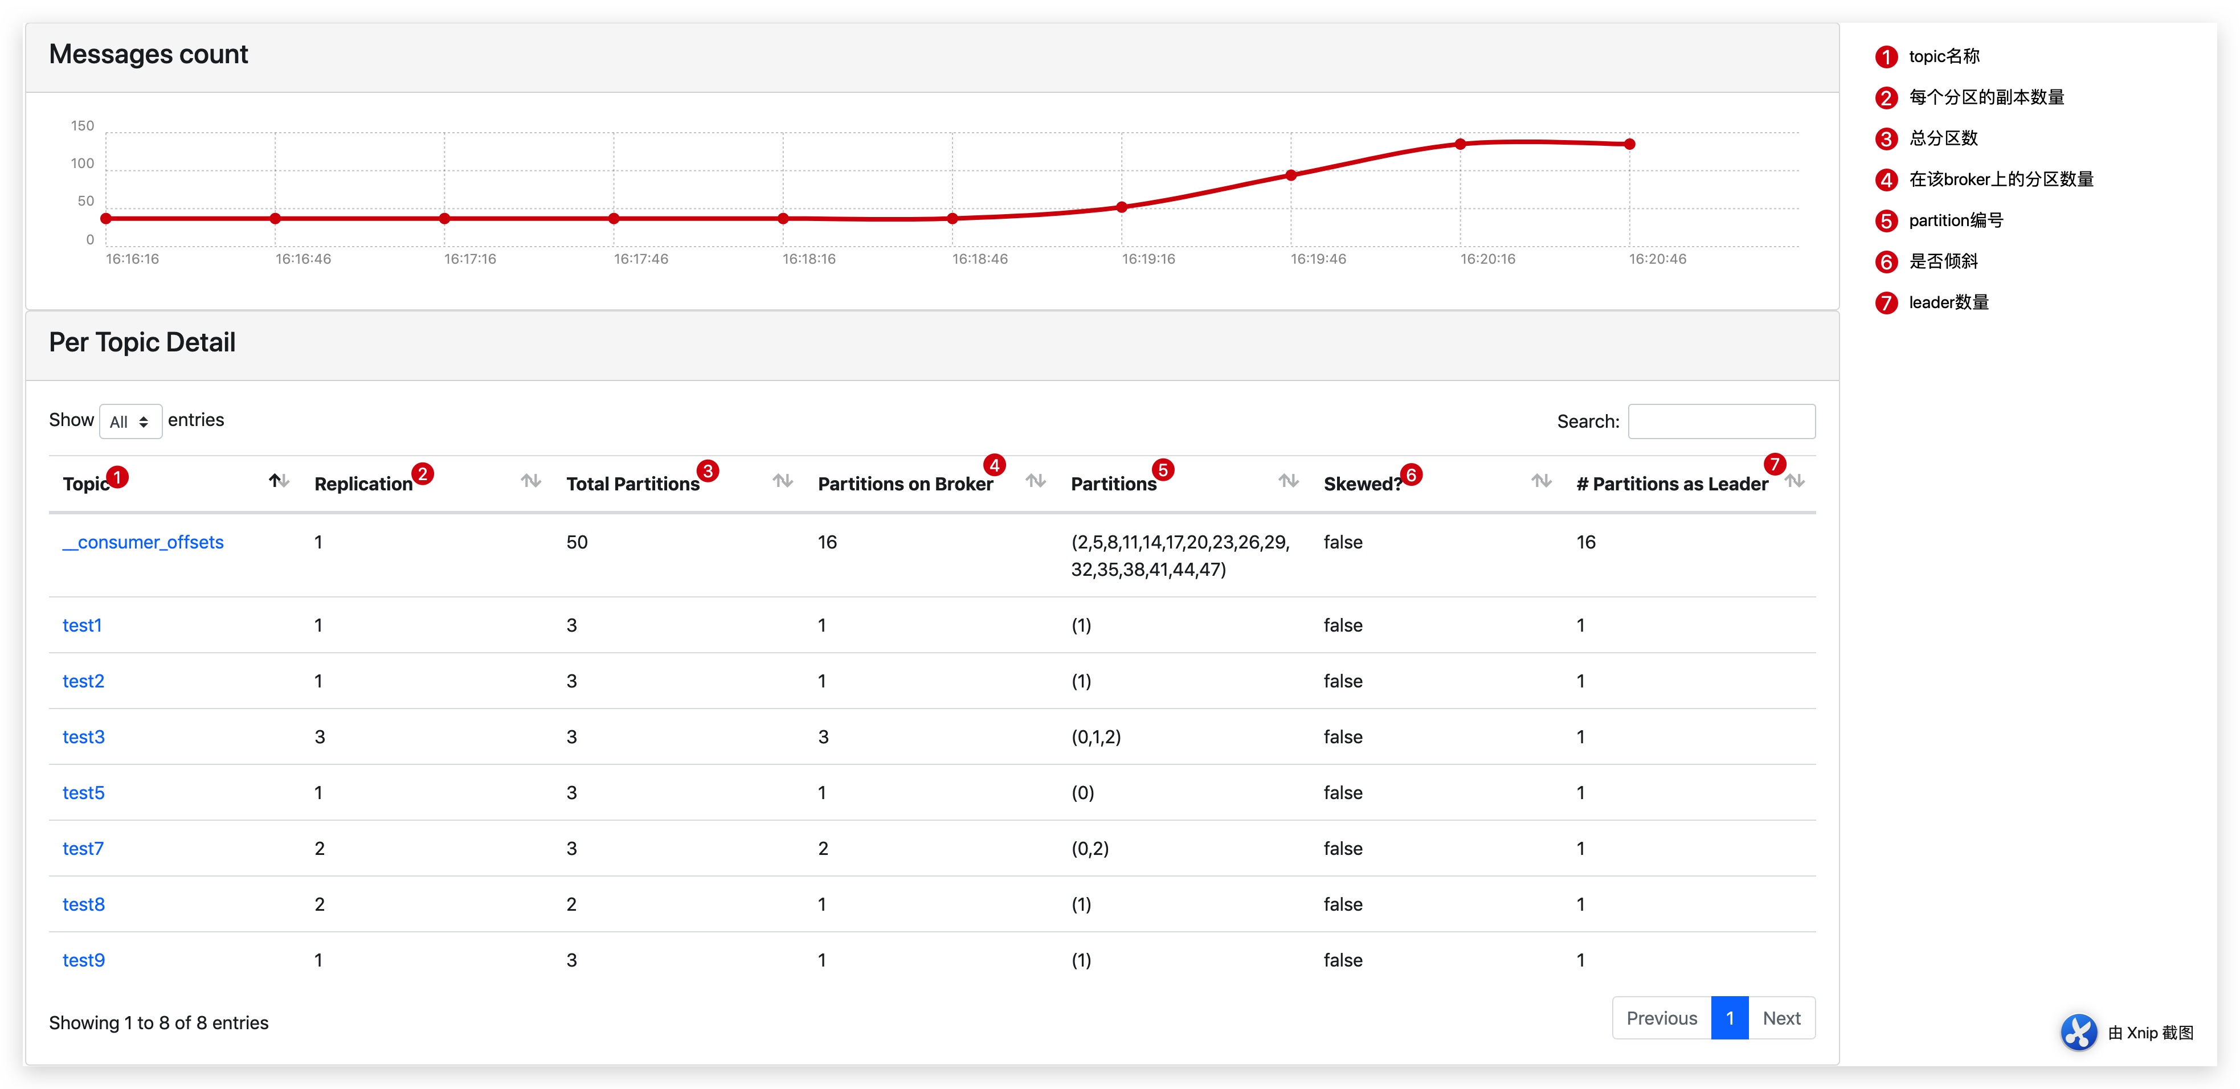Screen dimensions: 2240x1089
Task: Click the chart point at 16:17:46
Action: tap(614, 218)
